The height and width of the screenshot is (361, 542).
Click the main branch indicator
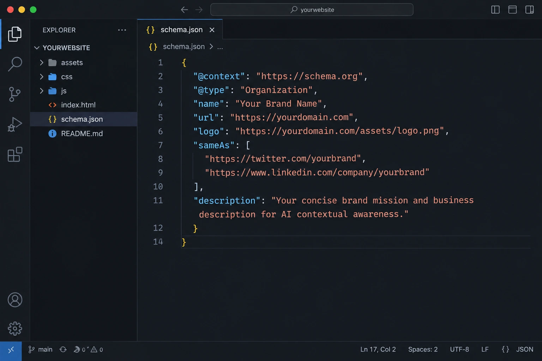click(40, 349)
